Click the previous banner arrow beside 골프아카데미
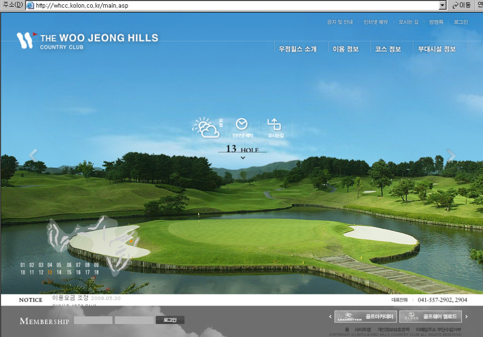 coord(330,316)
